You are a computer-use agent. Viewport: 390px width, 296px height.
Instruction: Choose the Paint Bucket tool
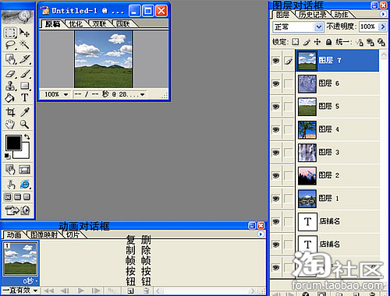pos(10,97)
